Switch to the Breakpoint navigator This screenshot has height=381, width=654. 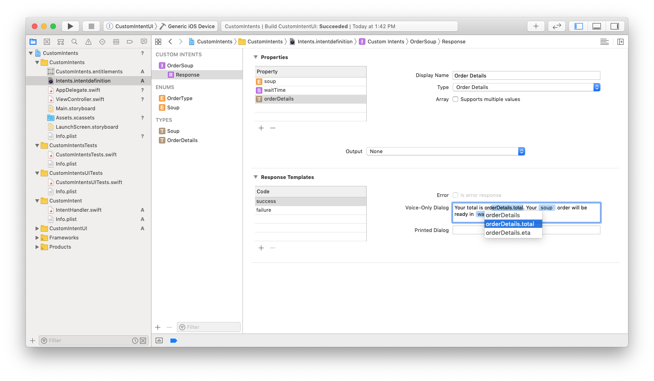pos(130,41)
